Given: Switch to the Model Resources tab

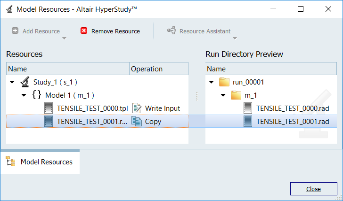Looking at the screenshot, I should pos(40,162).
